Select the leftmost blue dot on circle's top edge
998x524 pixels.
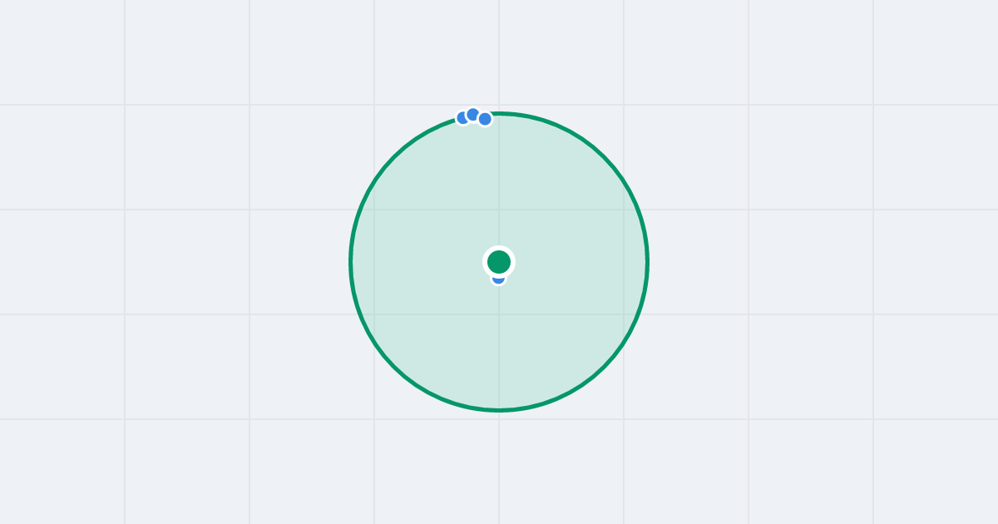click(462, 119)
